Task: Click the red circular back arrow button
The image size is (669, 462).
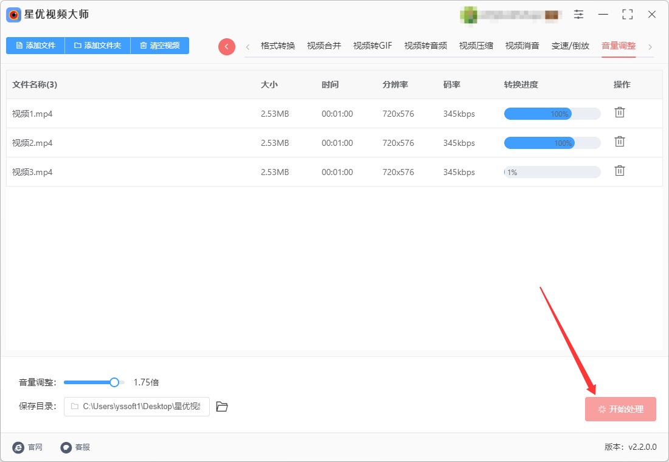Action: click(x=227, y=46)
